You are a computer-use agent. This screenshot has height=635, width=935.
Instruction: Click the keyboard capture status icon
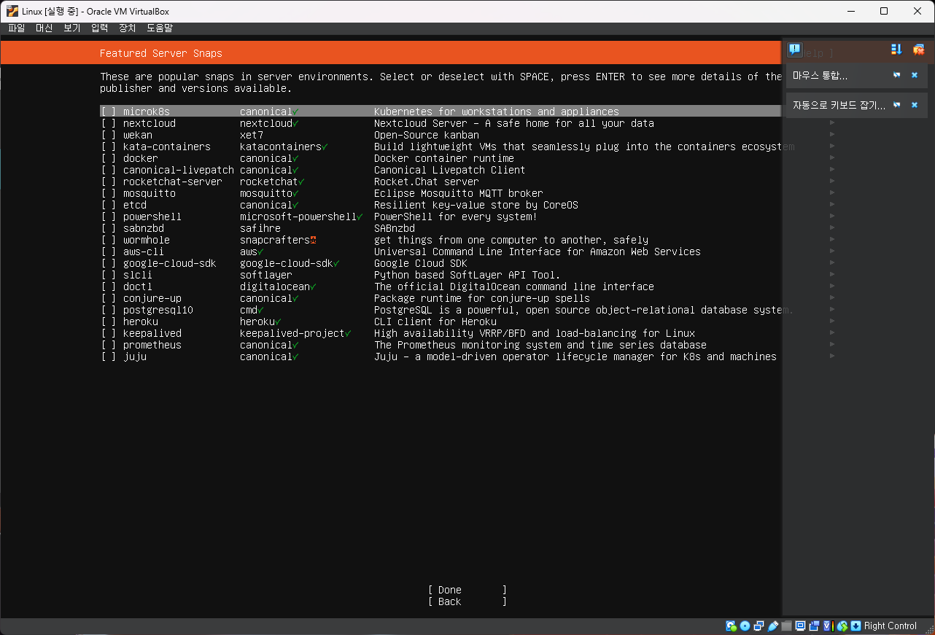click(856, 626)
